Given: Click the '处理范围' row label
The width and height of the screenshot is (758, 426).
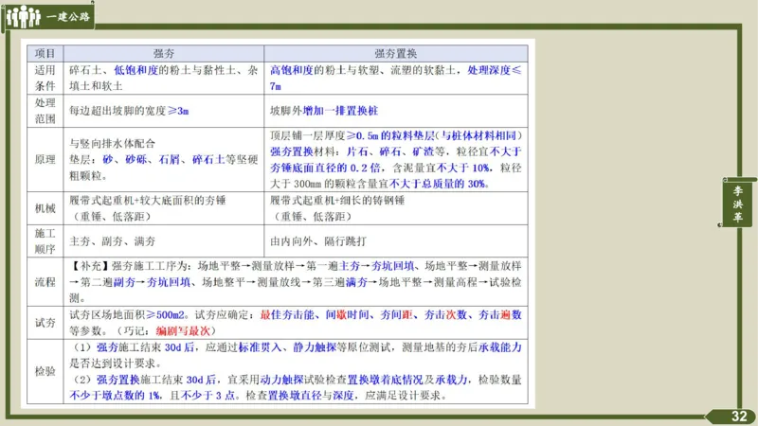Looking at the screenshot, I should tap(45, 111).
